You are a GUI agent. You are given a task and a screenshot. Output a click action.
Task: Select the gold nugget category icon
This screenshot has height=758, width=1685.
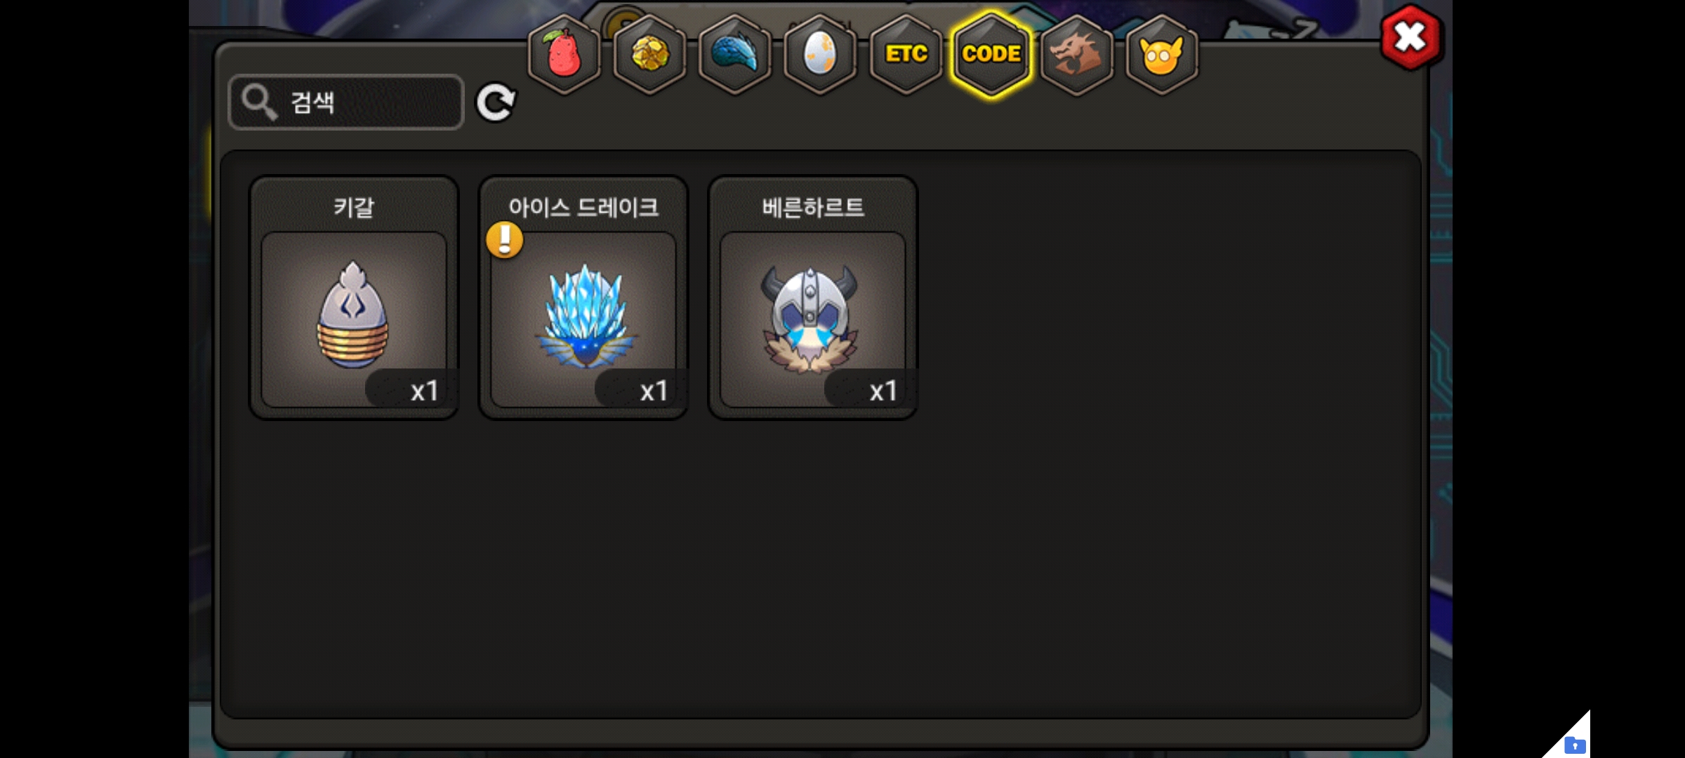649,54
